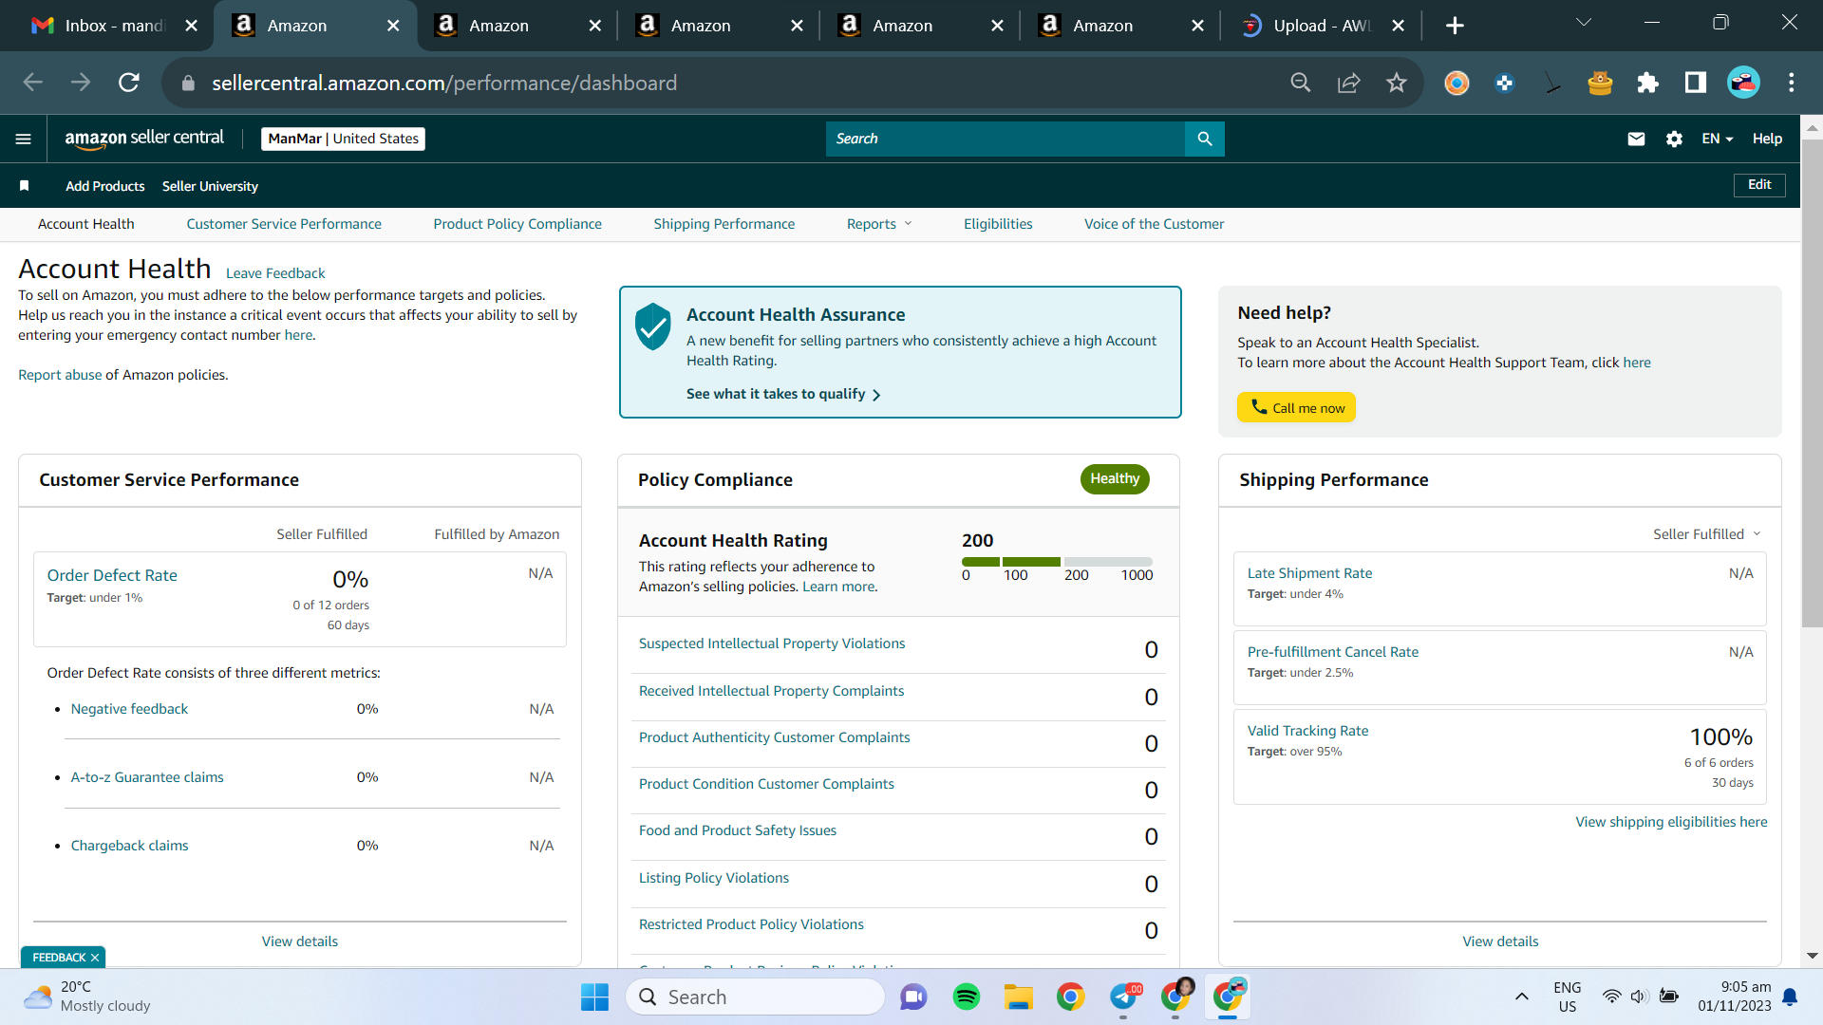The image size is (1823, 1025).
Task: Open the Account Health tab
Action: click(x=86, y=224)
